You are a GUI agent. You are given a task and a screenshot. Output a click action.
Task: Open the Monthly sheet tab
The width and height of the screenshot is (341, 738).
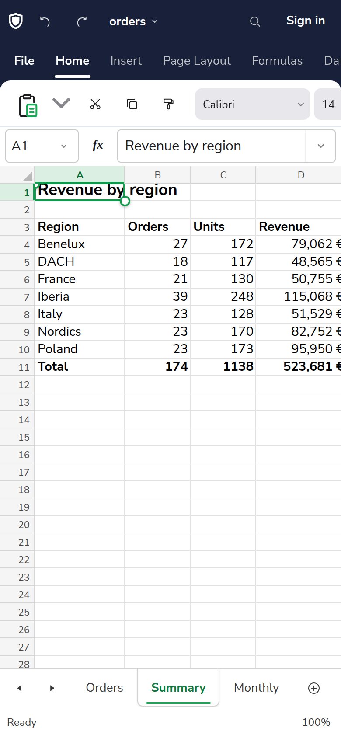(256, 688)
